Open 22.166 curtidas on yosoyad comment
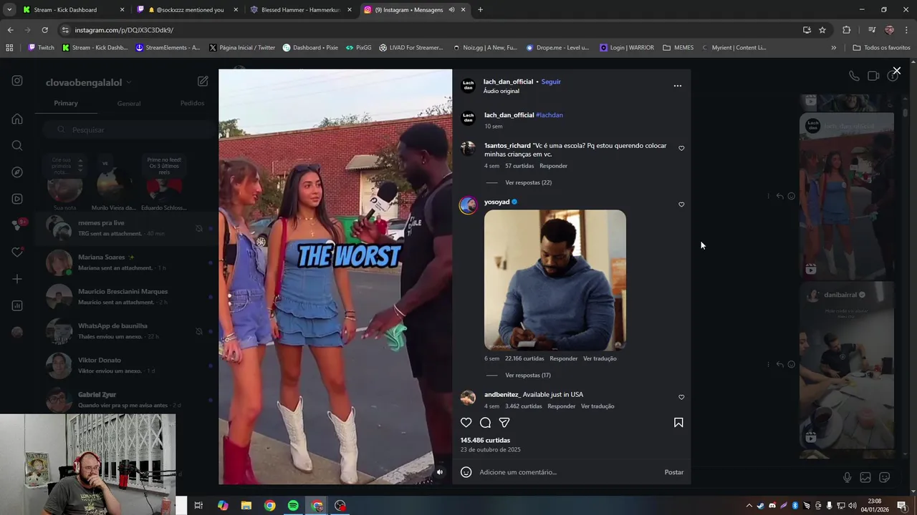Viewport: 917px width, 515px height. point(524,358)
